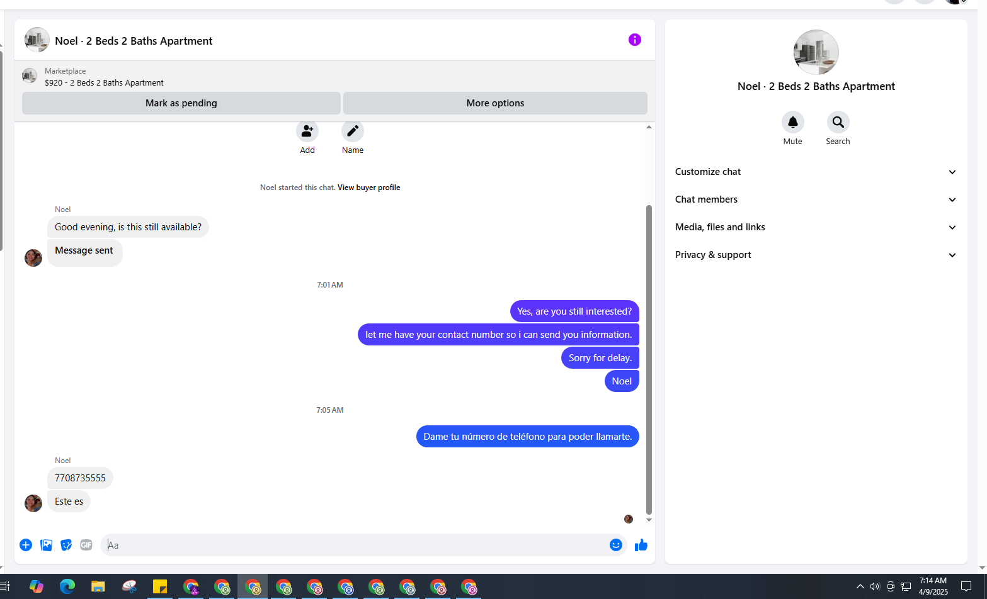Image resolution: width=987 pixels, height=599 pixels.
Task: Open network status tray icon
Action: coord(906,586)
